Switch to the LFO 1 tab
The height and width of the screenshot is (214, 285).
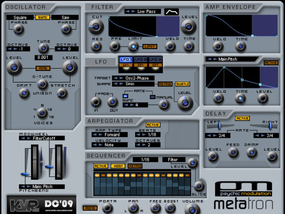point(126,59)
